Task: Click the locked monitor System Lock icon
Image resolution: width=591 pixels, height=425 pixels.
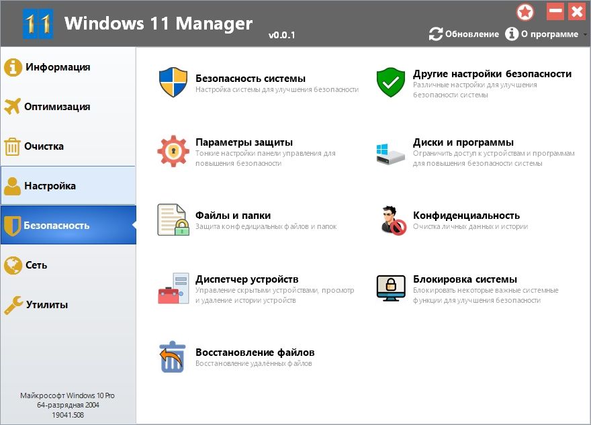Action: click(x=391, y=288)
